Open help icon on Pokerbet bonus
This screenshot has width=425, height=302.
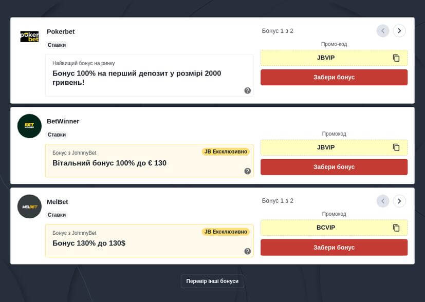248,90
